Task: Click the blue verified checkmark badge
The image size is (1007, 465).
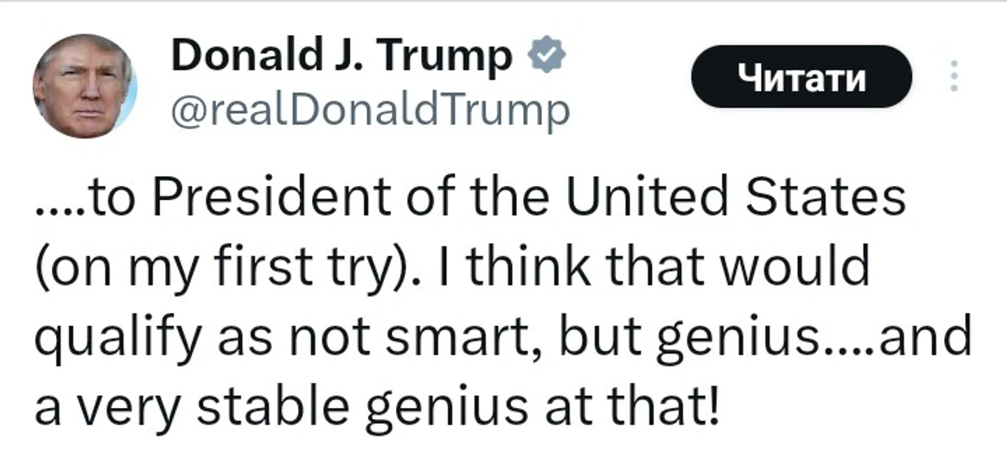Action: 542,56
